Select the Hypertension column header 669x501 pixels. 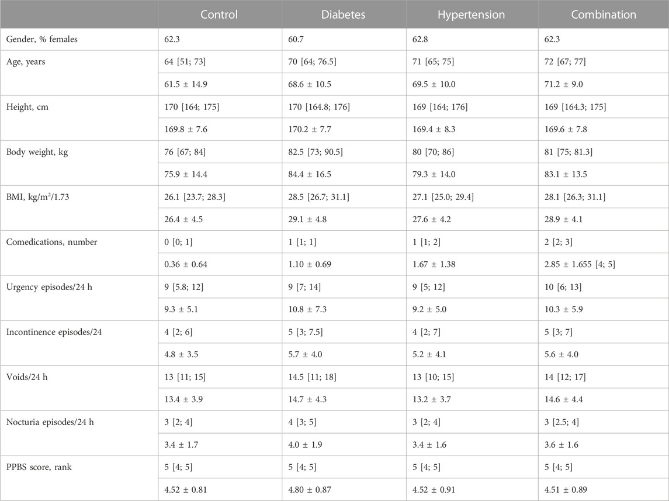coord(471,15)
